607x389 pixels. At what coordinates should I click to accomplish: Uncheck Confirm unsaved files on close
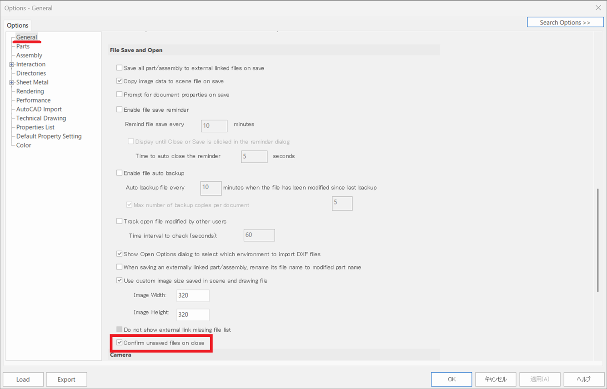(120, 343)
